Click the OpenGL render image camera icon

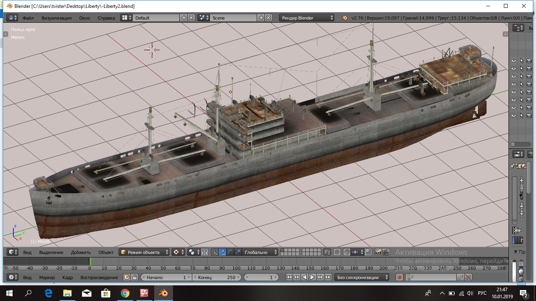point(378,252)
